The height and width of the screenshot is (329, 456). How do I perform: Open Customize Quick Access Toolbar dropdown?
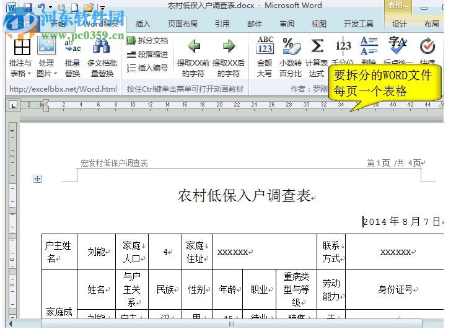(x=102, y=8)
